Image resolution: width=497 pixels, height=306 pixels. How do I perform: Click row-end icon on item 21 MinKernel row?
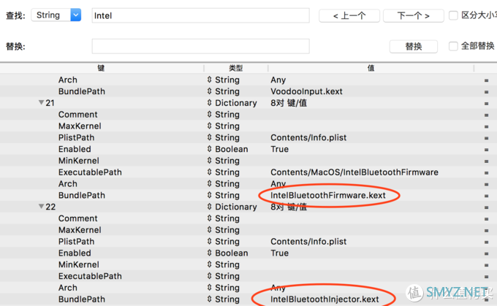(486, 161)
